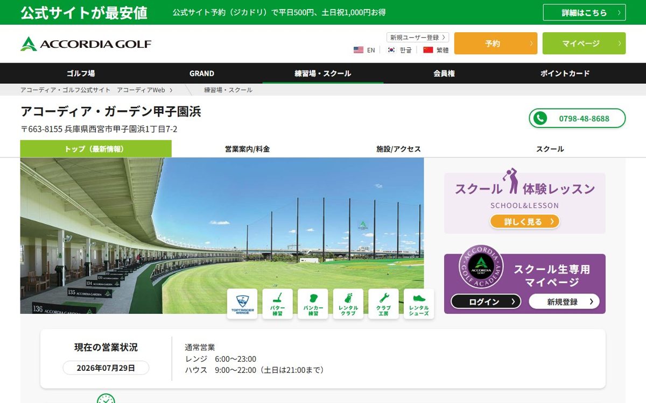Click the アコーディアWeb breadcrumb link
Viewport: 646px width, 403px height.
141,90
